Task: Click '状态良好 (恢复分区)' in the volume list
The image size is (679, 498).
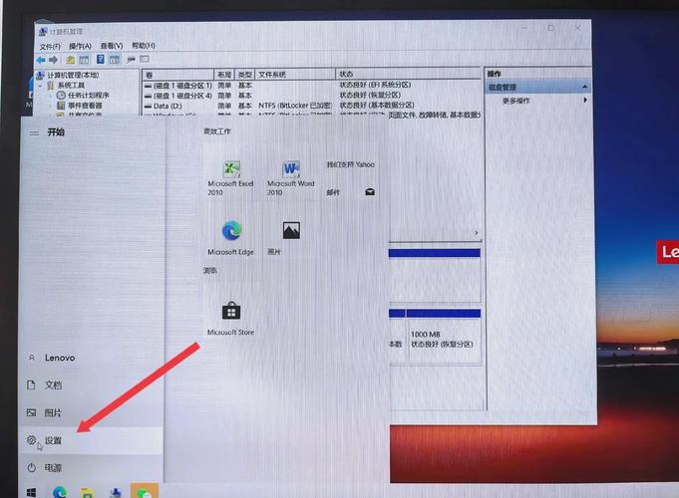Action: (370, 95)
